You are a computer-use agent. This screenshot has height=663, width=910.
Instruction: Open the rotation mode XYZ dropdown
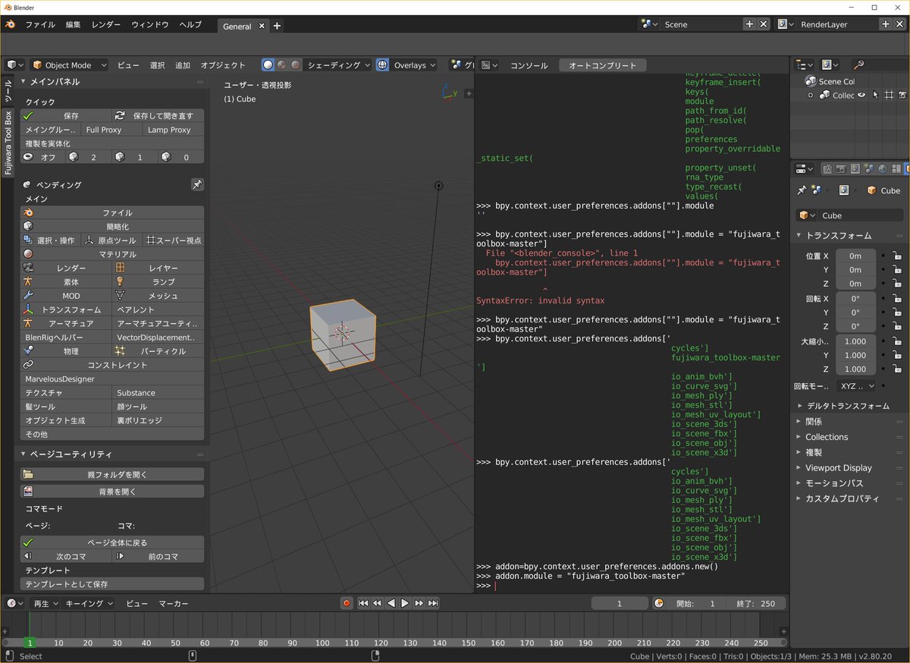coord(857,386)
